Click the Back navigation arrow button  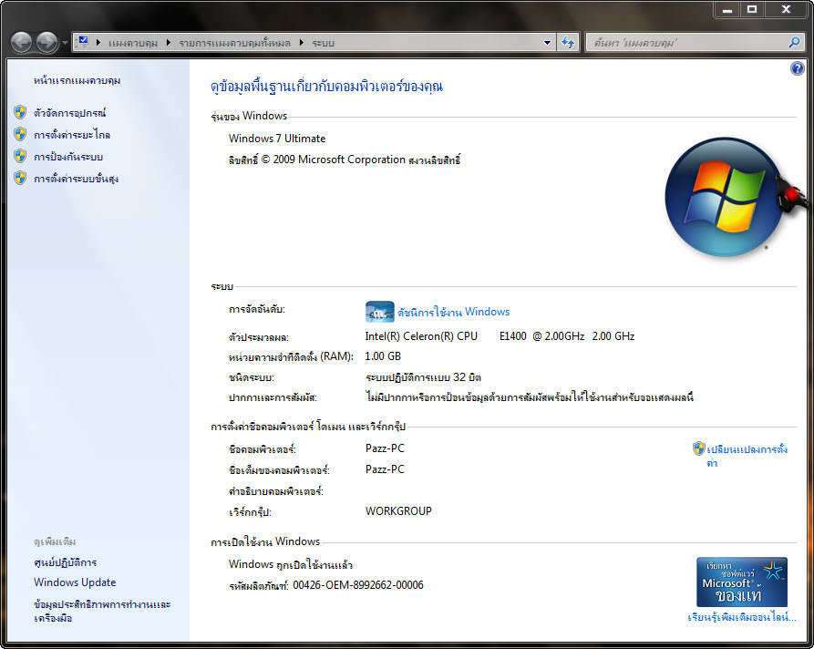[x=21, y=42]
